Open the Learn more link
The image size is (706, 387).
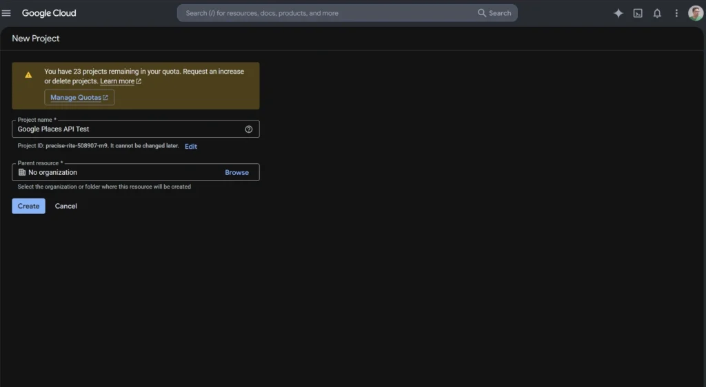coord(120,81)
